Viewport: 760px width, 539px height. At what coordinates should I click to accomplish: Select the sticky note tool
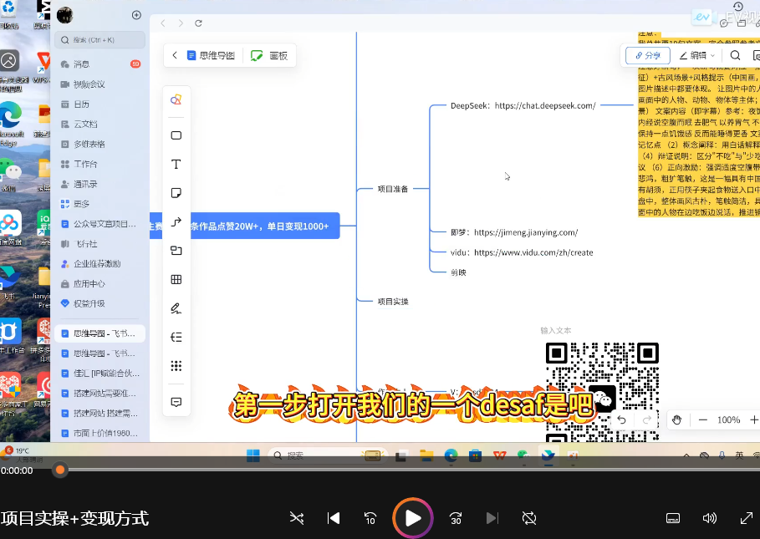[x=176, y=193]
